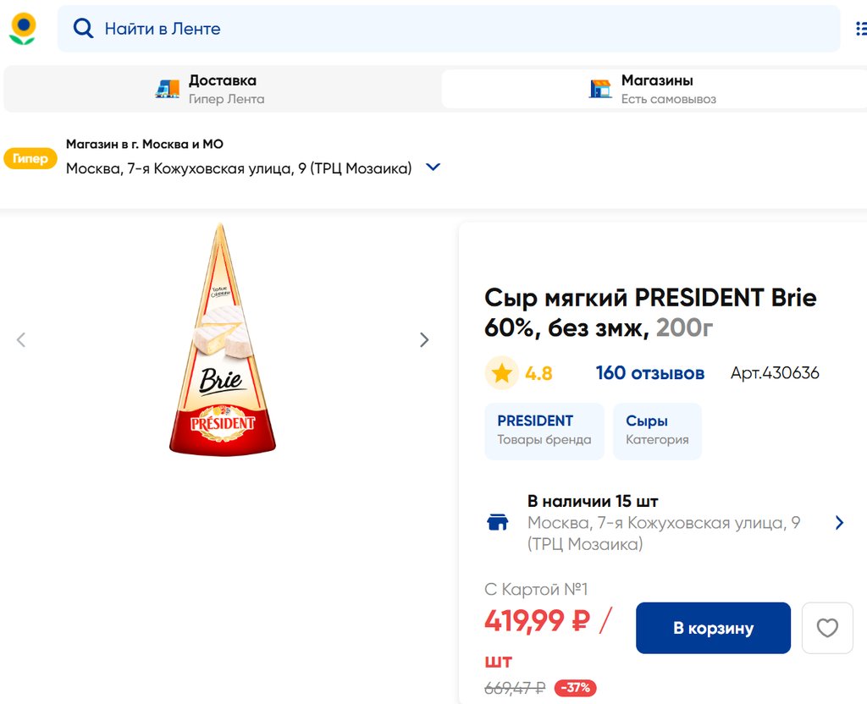This screenshot has width=867, height=704.
Task: Show previous product image arrow
Action: click(x=21, y=340)
